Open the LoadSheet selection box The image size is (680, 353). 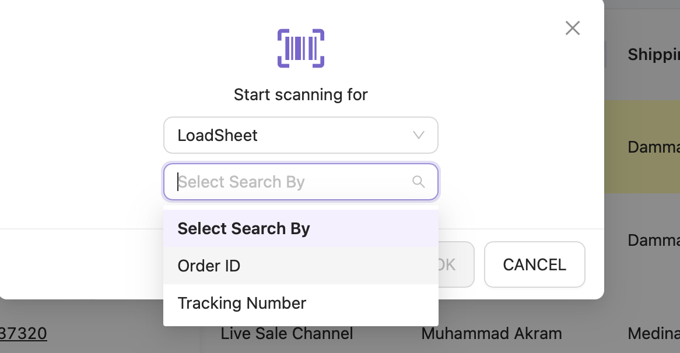[301, 135]
